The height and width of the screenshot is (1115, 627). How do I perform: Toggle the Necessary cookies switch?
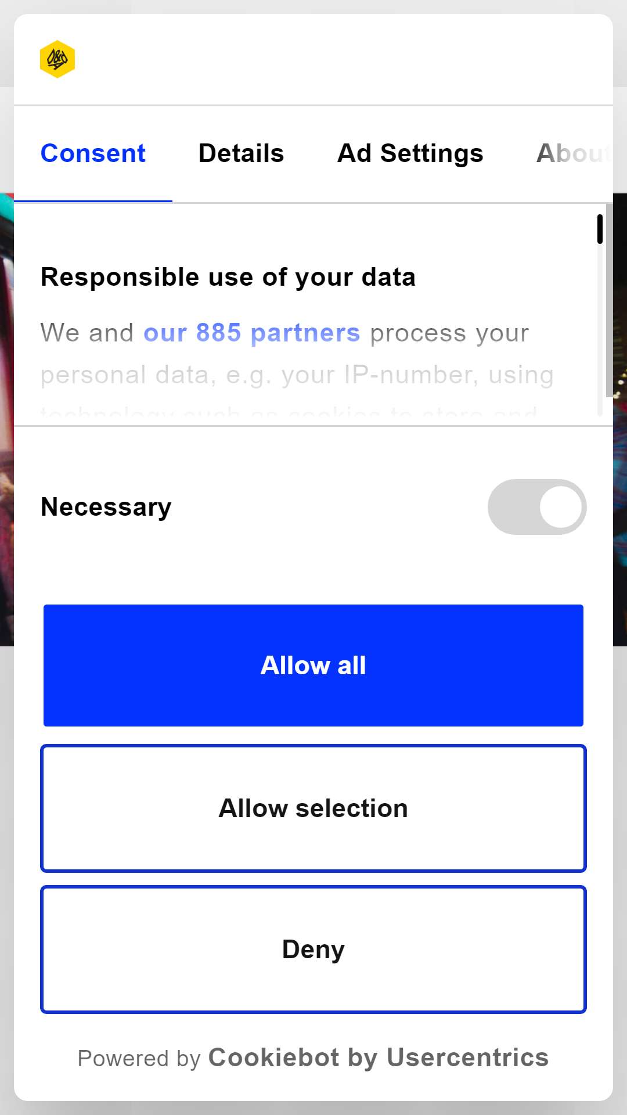pos(537,507)
